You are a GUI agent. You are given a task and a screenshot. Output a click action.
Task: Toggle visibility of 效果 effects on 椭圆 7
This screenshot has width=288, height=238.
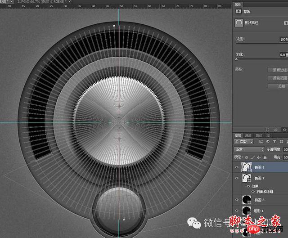(248, 186)
